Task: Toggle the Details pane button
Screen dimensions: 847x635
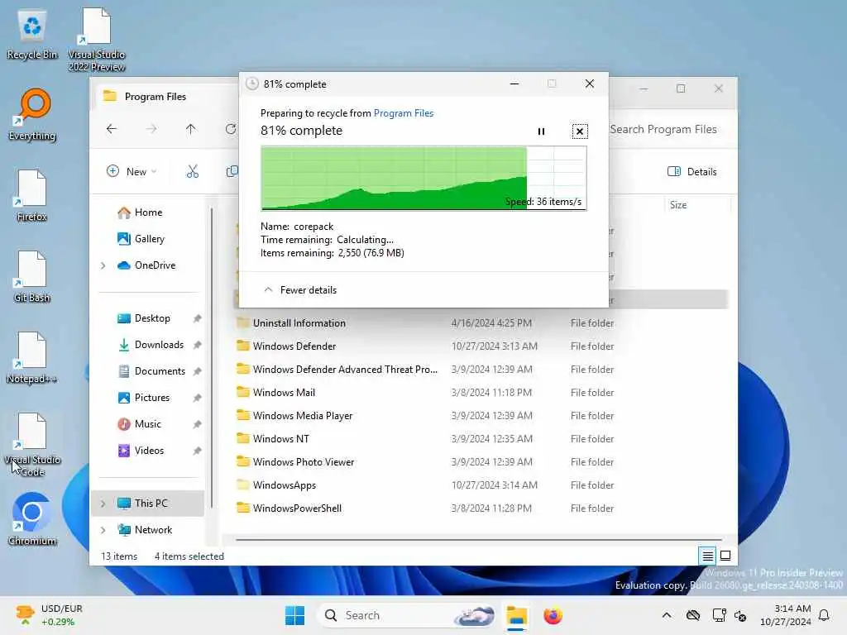Action: (x=692, y=172)
